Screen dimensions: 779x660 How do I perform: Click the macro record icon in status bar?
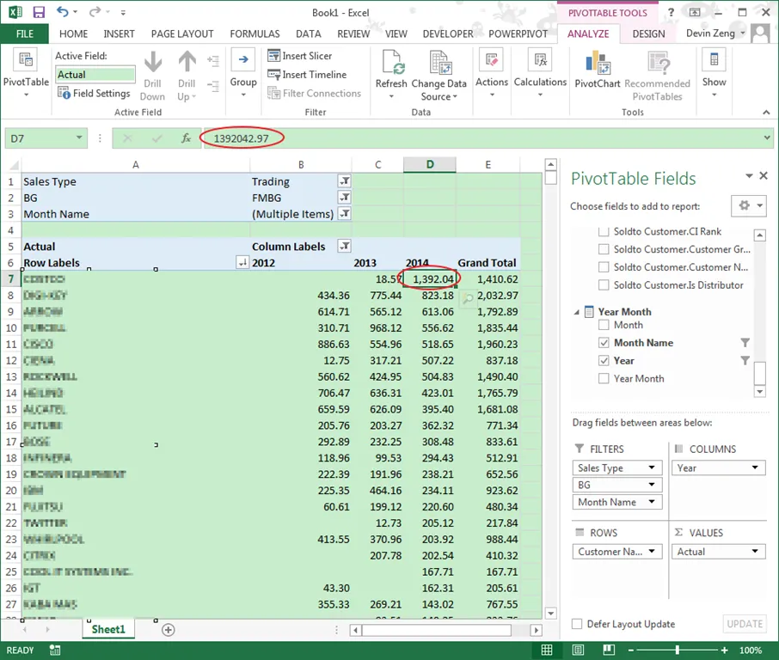point(55,650)
